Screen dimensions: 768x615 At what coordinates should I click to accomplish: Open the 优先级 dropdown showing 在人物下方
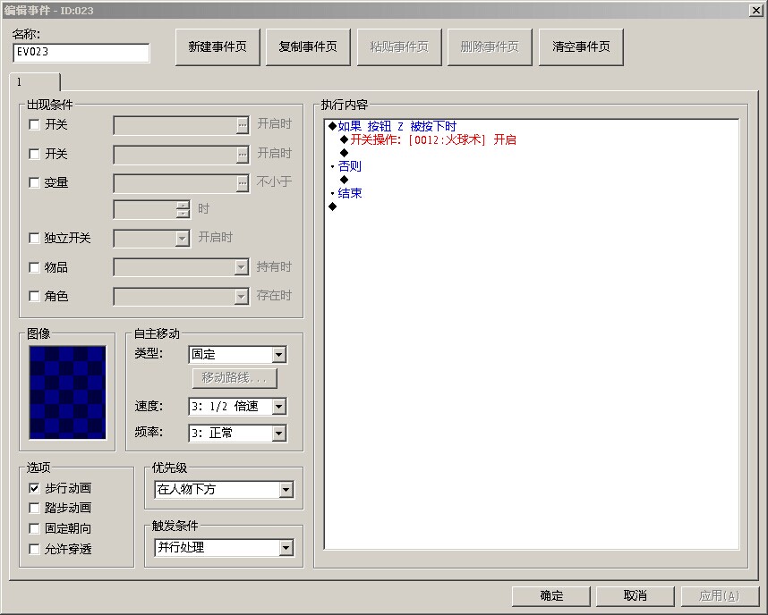coord(225,489)
